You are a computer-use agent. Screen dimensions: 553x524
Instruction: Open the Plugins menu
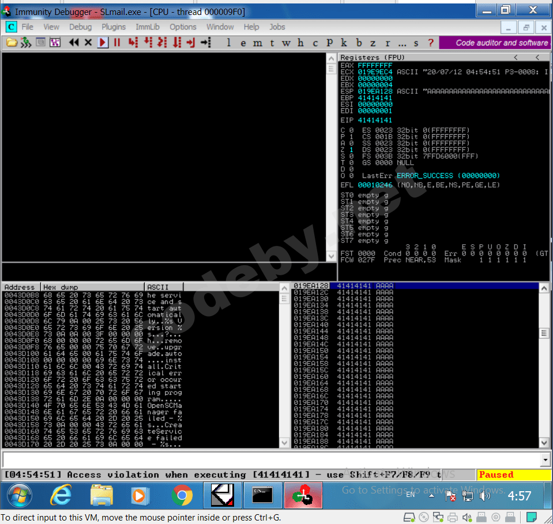[114, 26]
